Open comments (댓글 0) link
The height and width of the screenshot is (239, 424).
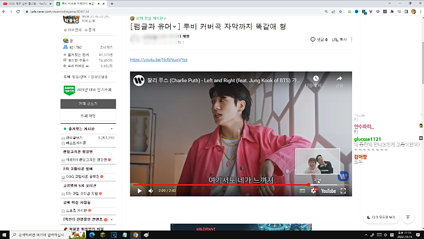[319, 39]
